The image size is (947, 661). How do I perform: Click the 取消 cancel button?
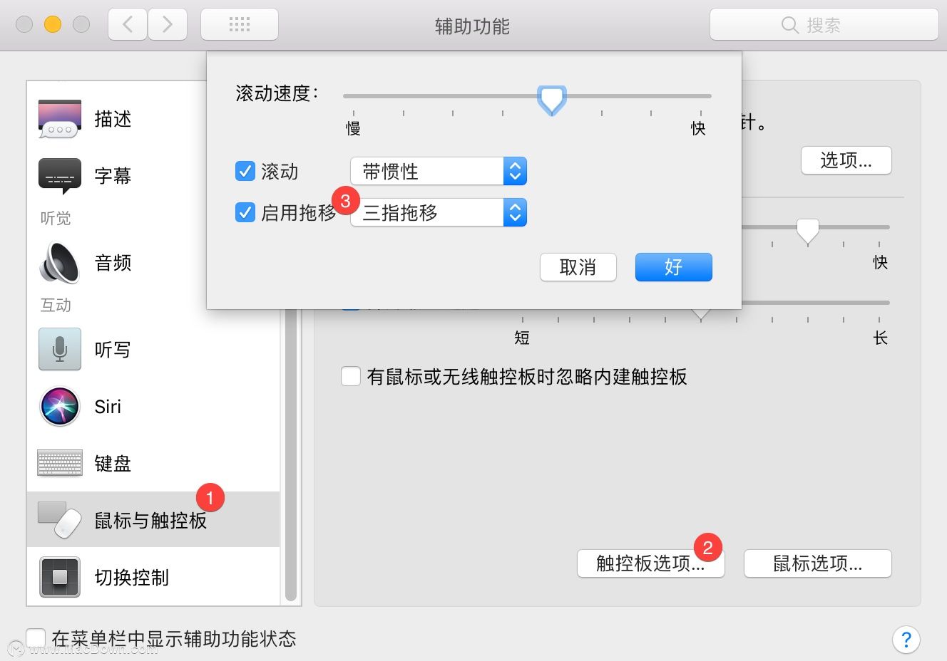pos(578,267)
